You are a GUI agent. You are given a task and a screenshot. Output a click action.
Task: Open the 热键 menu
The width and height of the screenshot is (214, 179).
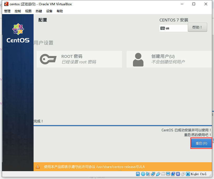(x=39, y=11)
